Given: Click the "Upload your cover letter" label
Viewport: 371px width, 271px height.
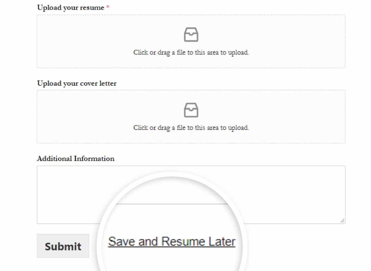Looking at the screenshot, I should click(77, 83).
